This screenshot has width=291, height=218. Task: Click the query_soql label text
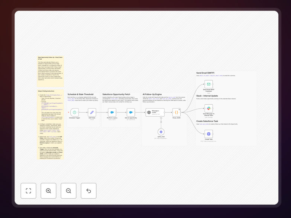161,137
